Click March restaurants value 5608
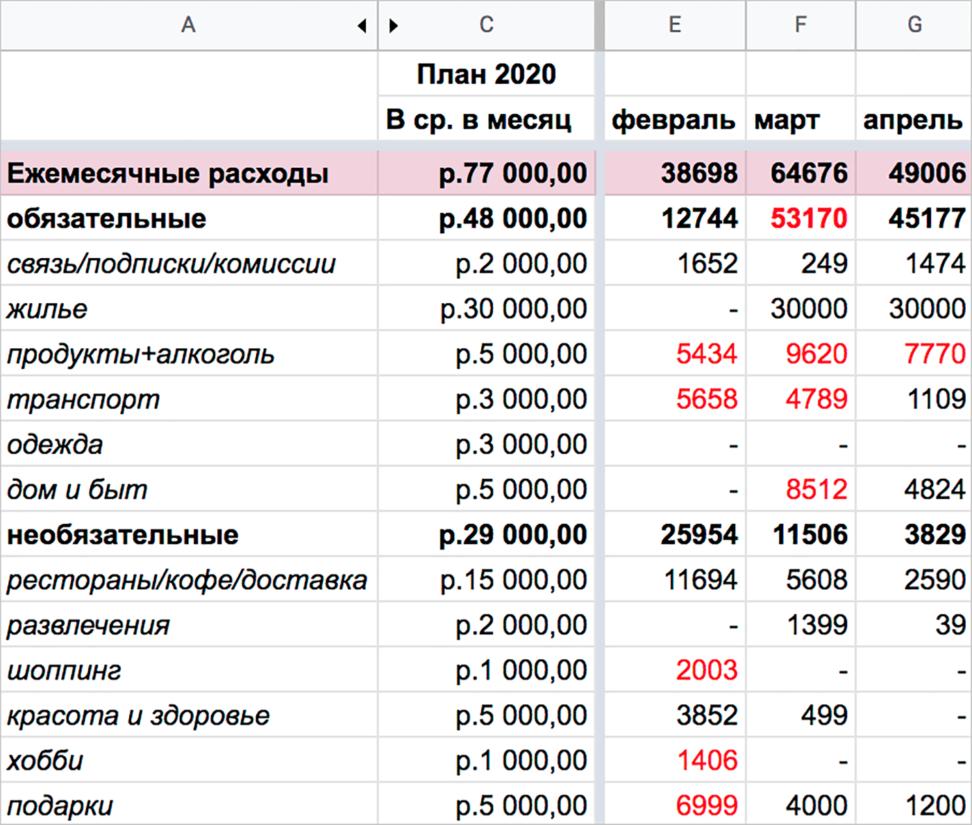Screen dimensions: 972x825 point(816,579)
